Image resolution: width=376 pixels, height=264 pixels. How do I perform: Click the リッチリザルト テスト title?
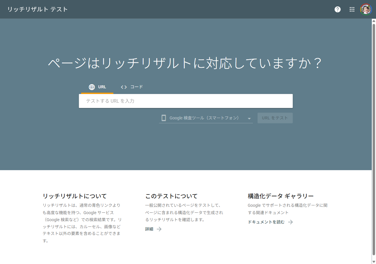tap(38, 9)
